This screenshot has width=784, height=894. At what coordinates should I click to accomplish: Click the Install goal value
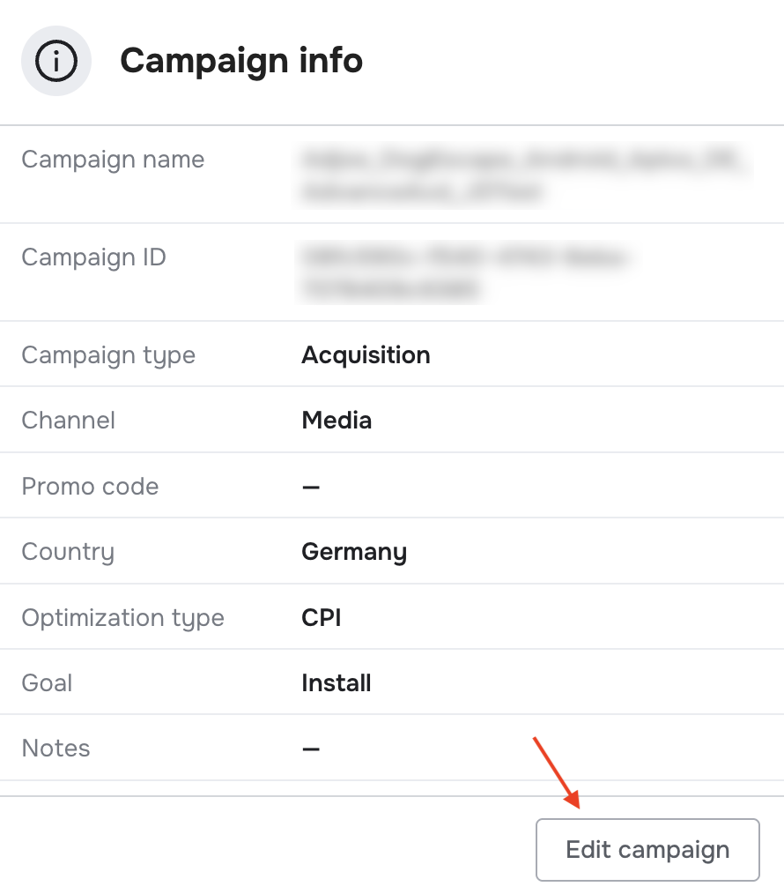(x=337, y=683)
